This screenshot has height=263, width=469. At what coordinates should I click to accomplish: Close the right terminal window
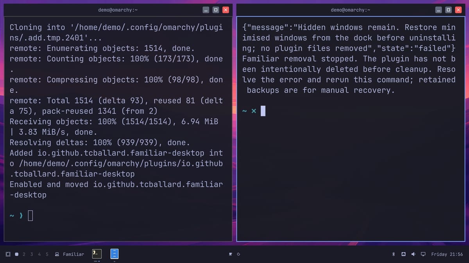click(x=458, y=10)
